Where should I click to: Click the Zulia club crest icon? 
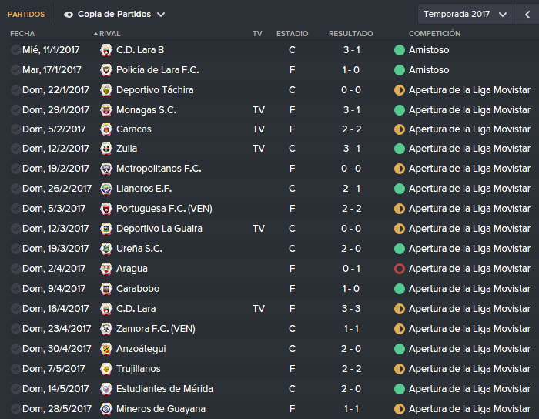coord(106,149)
